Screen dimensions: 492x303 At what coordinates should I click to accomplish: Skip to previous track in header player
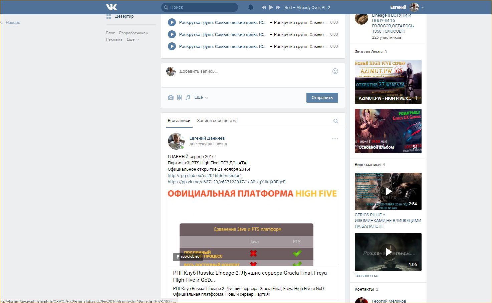264,7
